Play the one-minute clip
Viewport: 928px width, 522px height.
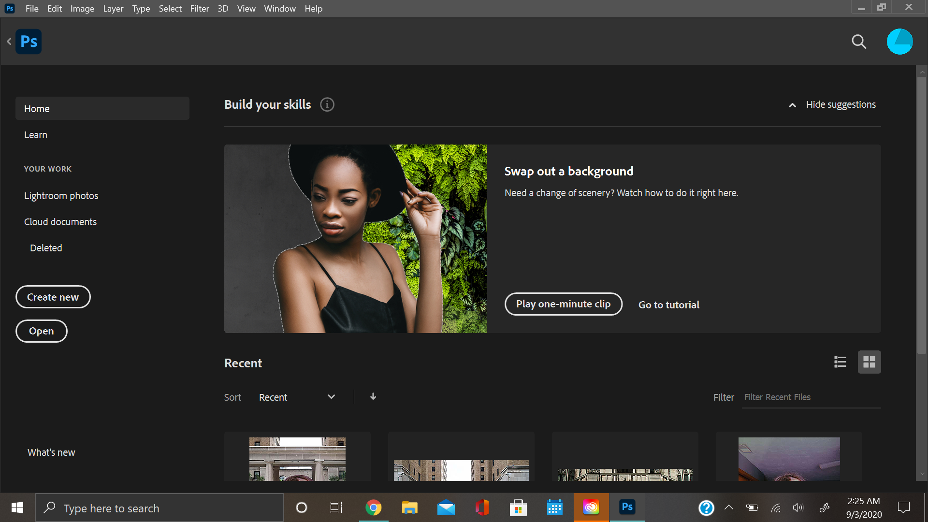(563, 304)
